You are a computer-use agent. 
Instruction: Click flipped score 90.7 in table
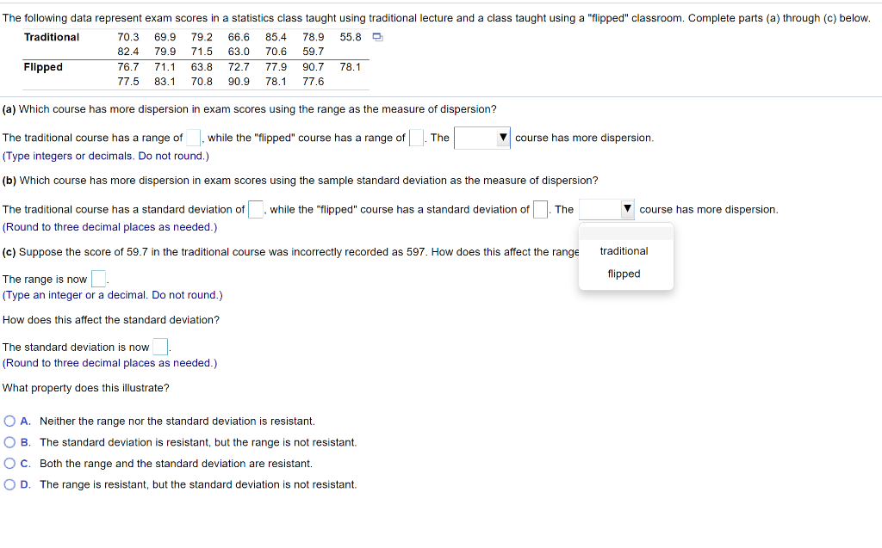(314, 67)
